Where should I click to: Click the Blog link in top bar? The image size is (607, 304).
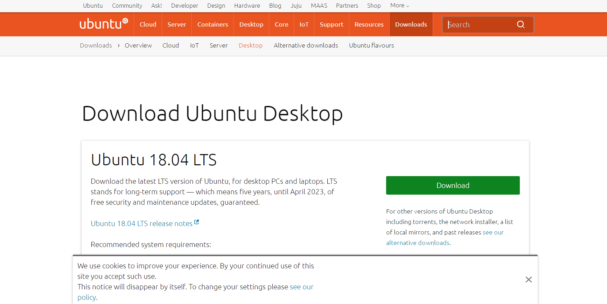tap(275, 6)
